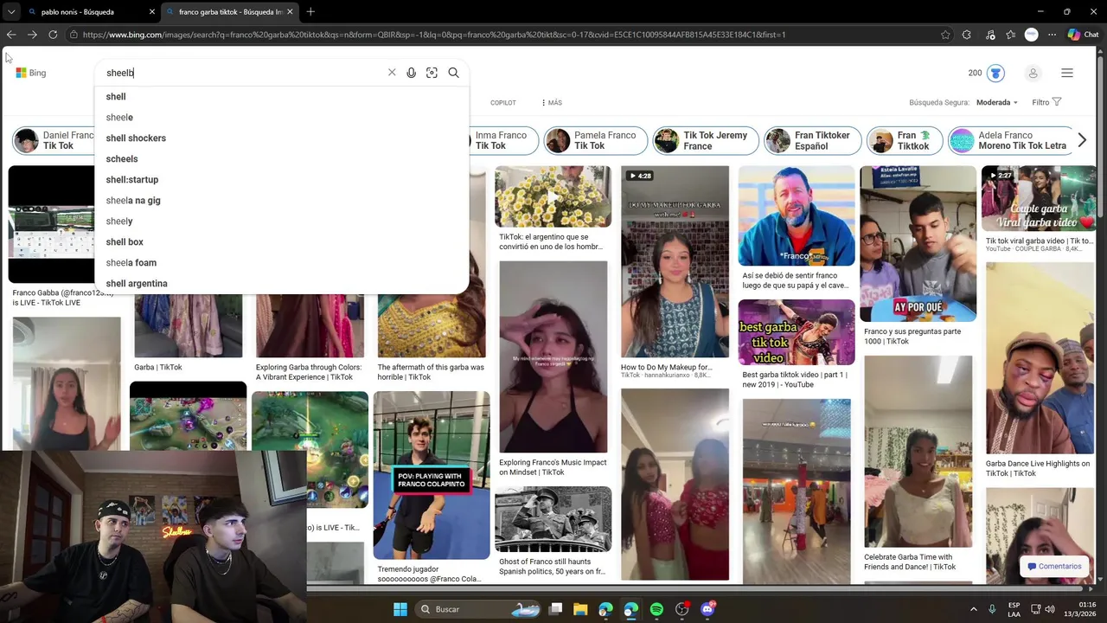Go back to the previous page

(x=11, y=35)
